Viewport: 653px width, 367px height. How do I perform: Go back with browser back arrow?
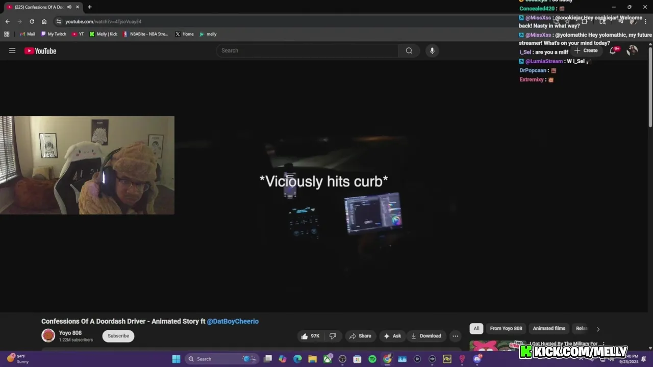[x=7, y=21]
